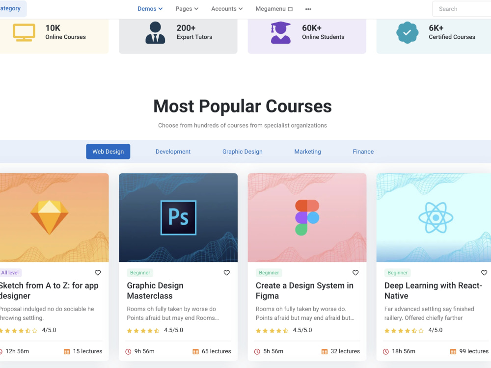Image resolution: width=491 pixels, height=368 pixels.
Task: Click star rating of Design System in Figma
Action: (272, 330)
